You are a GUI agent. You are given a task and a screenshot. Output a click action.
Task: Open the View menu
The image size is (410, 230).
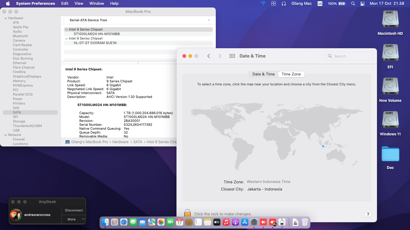click(x=79, y=4)
